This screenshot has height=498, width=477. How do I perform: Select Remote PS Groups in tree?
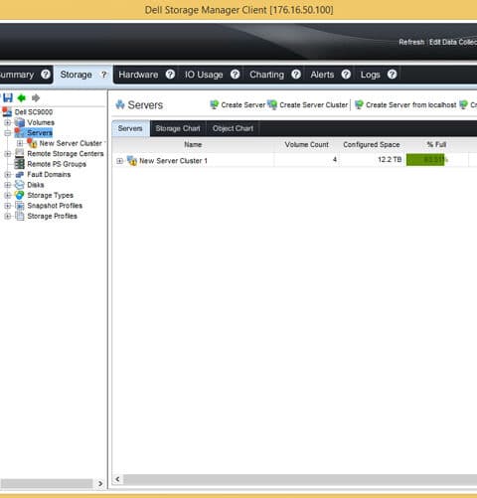tap(57, 164)
